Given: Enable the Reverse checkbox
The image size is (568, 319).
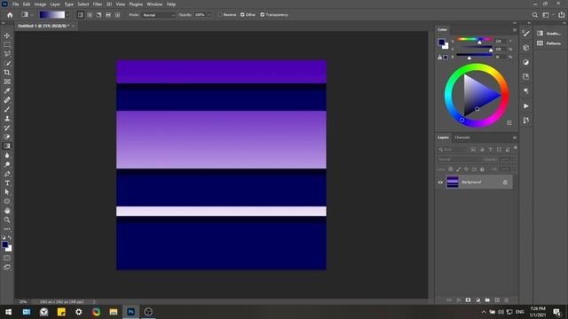Looking at the screenshot, I should [x=219, y=15].
